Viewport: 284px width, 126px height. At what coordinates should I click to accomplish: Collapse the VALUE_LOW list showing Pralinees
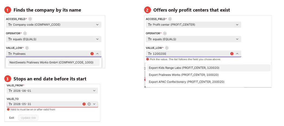[97, 54]
